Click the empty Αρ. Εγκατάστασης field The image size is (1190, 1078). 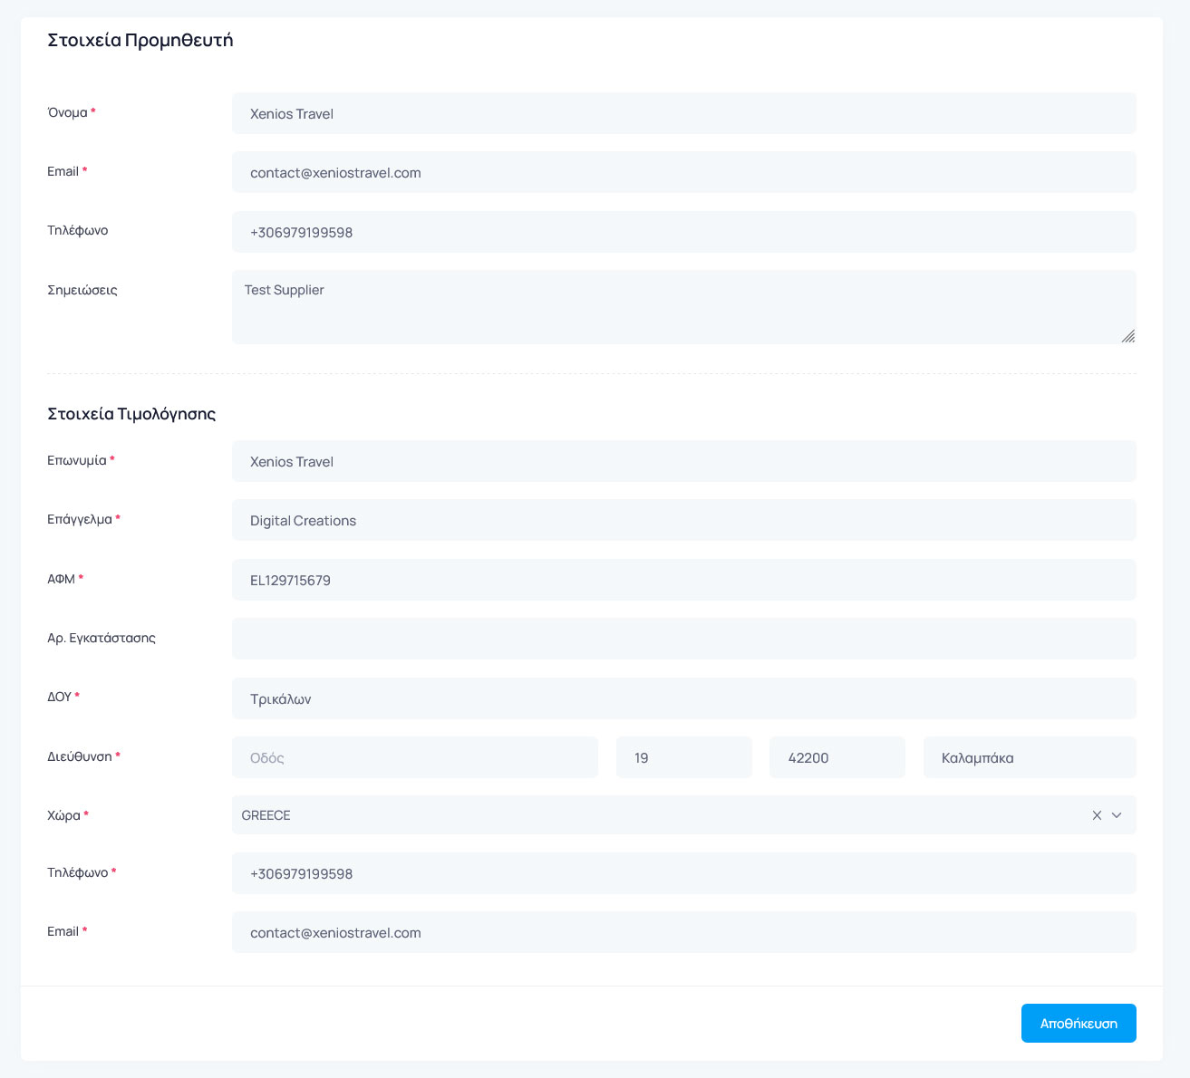click(683, 640)
